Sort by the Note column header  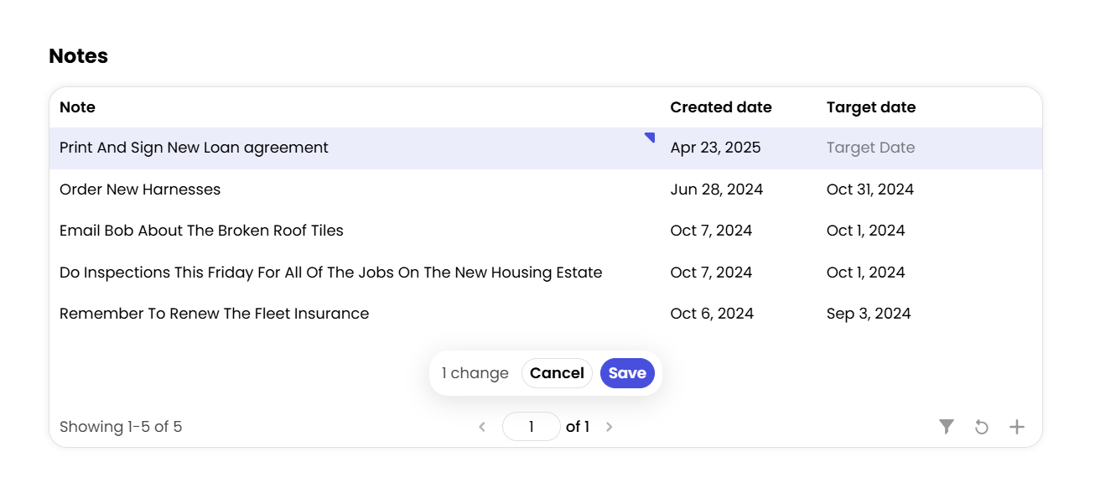pyautogui.click(x=77, y=107)
